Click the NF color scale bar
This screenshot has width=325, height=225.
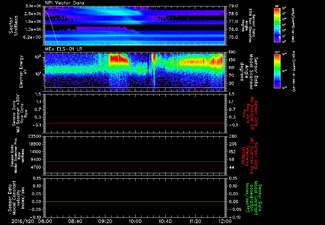[x=277, y=25]
